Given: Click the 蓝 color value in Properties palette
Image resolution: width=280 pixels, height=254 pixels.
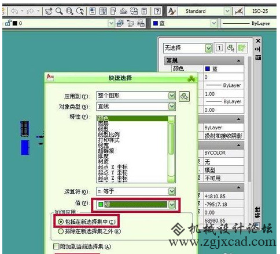Looking at the screenshot, I should point(224,69).
